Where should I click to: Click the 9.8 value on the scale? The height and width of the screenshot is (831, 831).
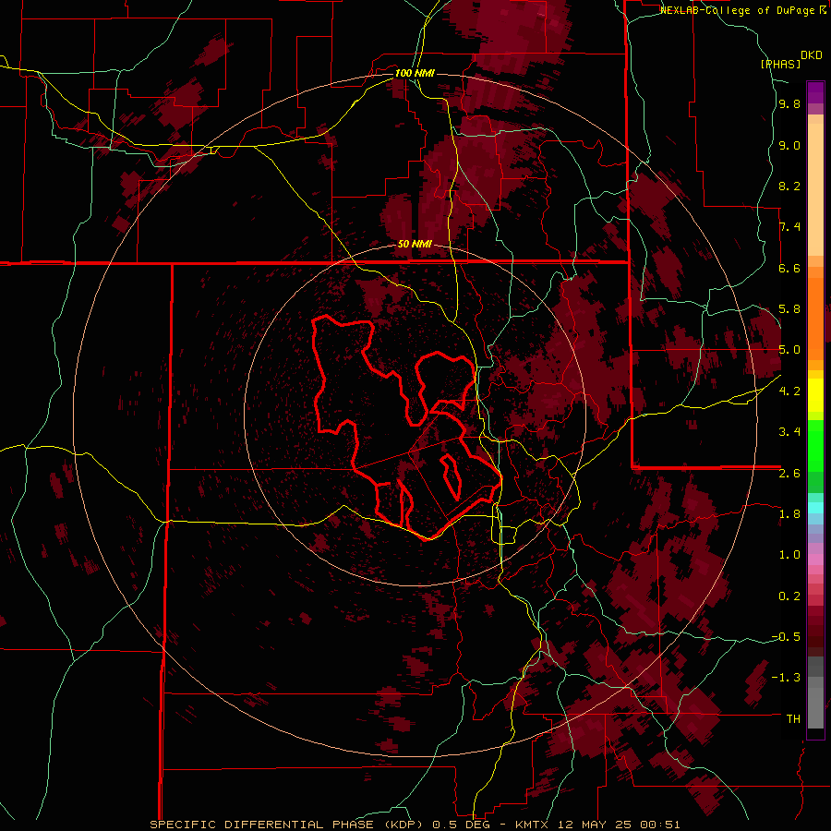click(789, 104)
